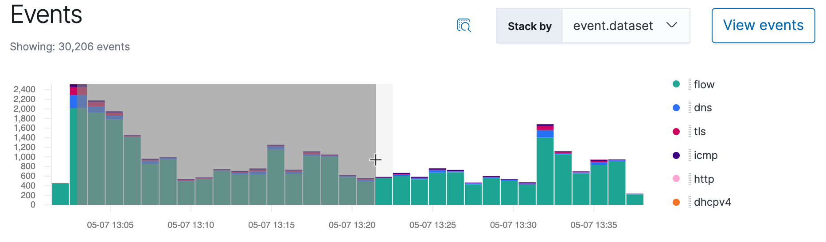
Task: Click the inspect magnifier icon
Action: (x=464, y=26)
